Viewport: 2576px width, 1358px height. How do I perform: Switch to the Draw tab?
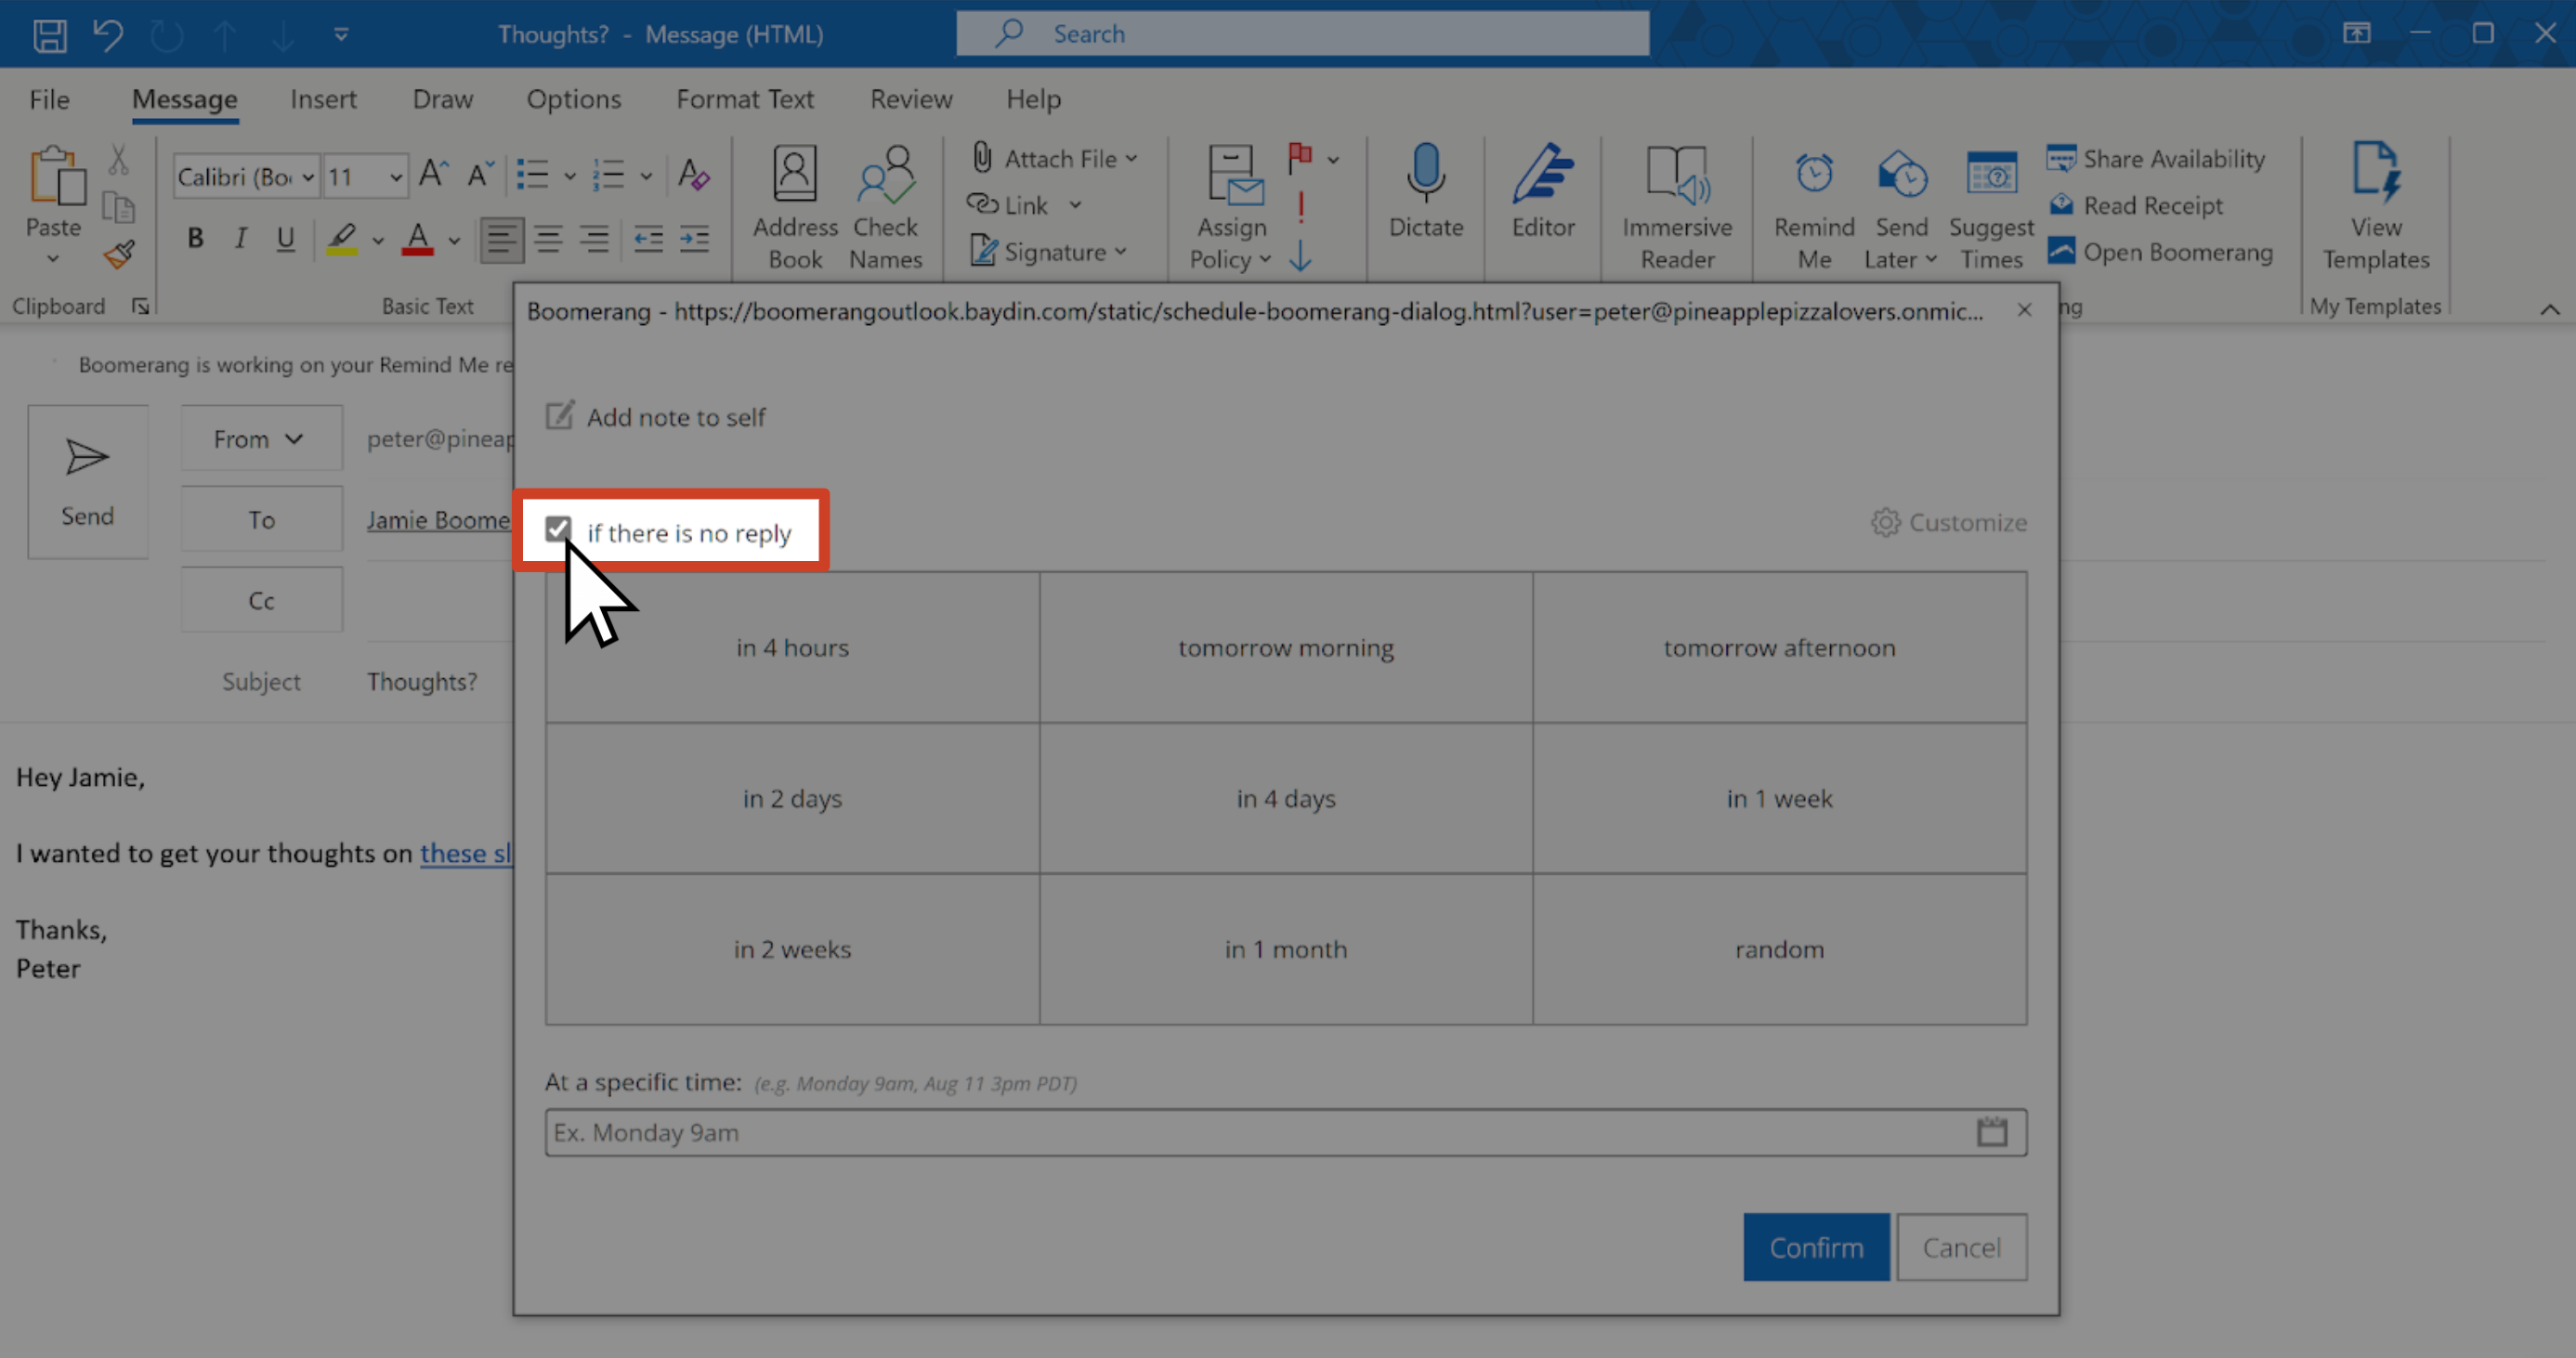[443, 99]
